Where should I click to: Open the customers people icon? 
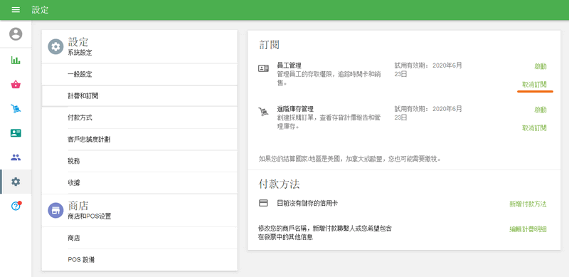click(16, 157)
